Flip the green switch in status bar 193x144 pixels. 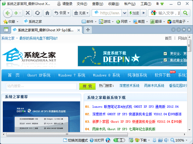pos(119,140)
